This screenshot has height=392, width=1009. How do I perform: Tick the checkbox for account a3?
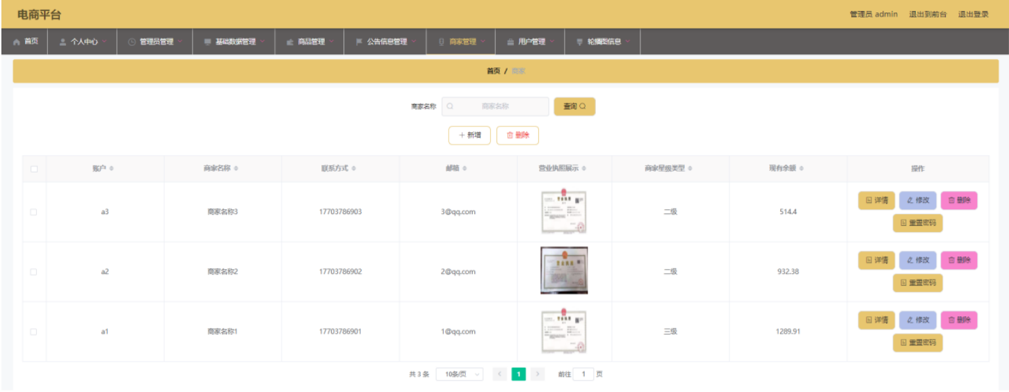(34, 212)
